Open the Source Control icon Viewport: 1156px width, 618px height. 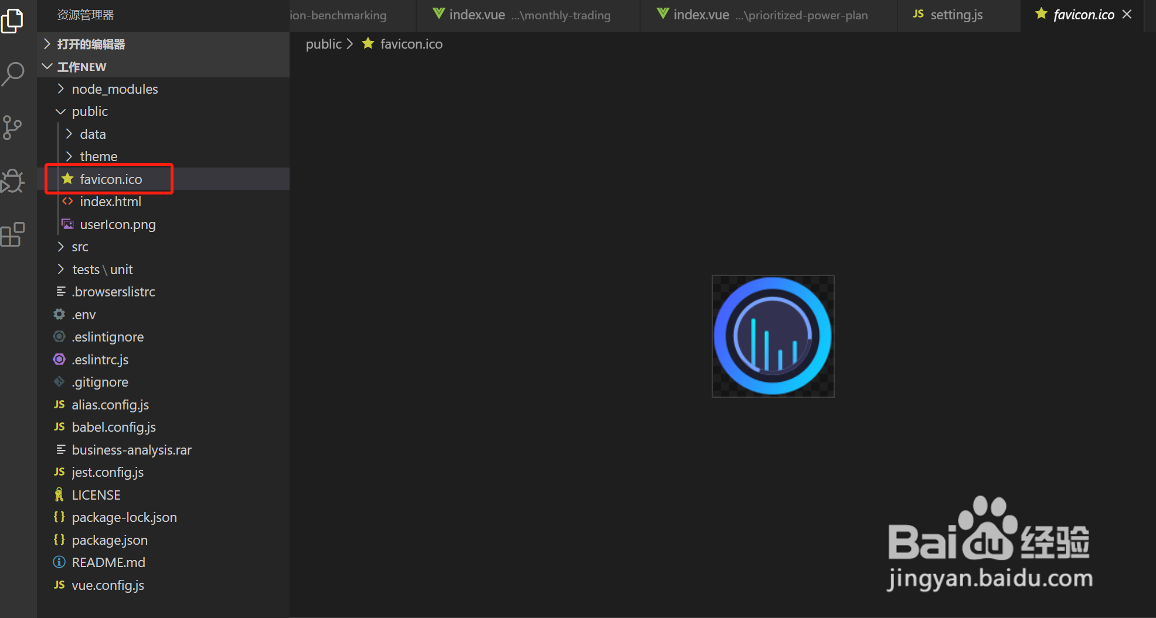pyautogui.click(x=13, y=127)
